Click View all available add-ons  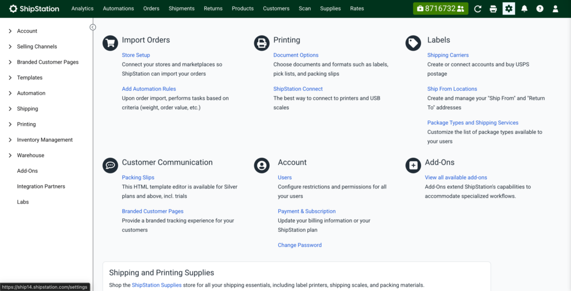[x=456, y=177]
